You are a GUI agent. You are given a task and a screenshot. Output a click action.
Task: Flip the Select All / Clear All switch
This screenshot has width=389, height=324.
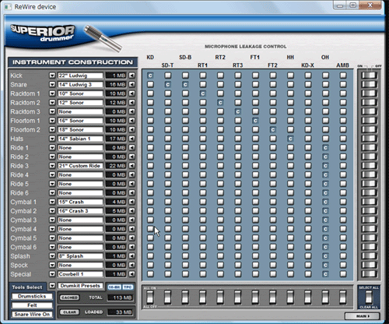369,298
